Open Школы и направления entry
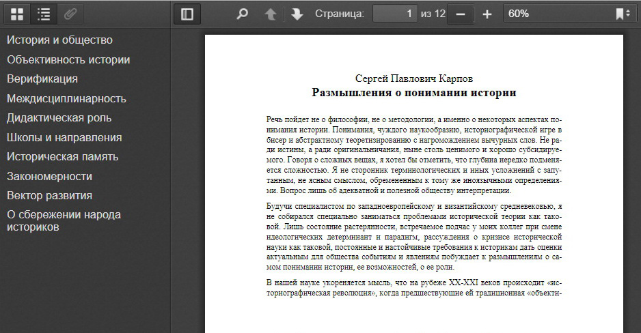641x333 pixels. (64, 138)
